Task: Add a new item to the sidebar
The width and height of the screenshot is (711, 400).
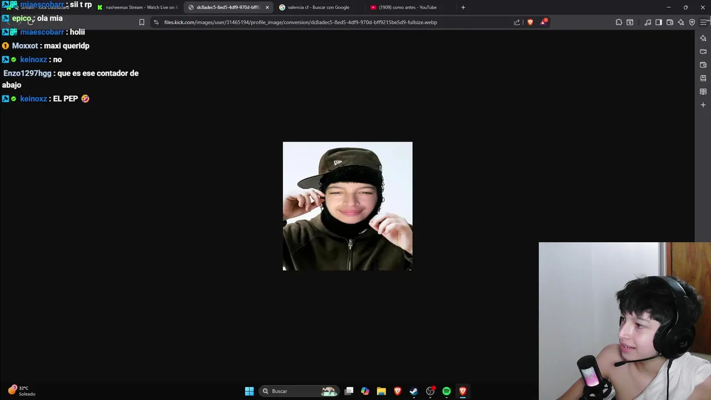Action: (703, 105)
